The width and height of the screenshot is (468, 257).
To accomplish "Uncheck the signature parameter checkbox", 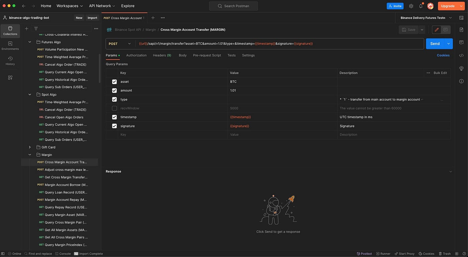I will pyautogui.click(x=114, y=126).
